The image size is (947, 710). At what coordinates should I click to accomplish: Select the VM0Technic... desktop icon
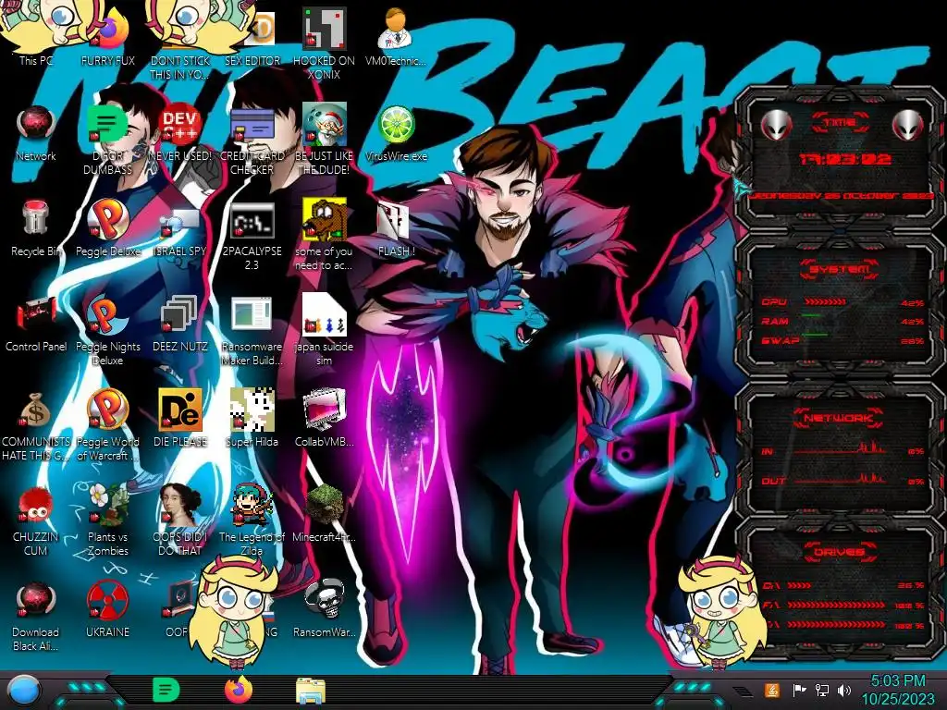click(x=396, y=36)
